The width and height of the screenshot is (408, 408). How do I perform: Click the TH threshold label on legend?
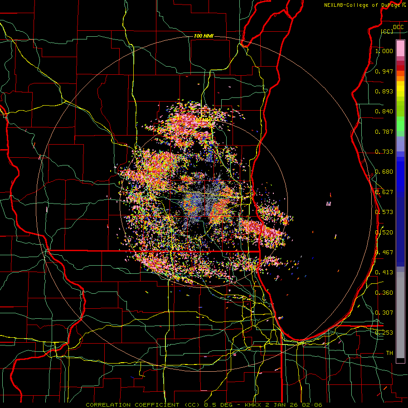click(389, 353)
